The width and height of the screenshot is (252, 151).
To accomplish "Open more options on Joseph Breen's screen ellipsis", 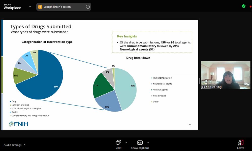I will pyautogui.click(x=88, y=7).
